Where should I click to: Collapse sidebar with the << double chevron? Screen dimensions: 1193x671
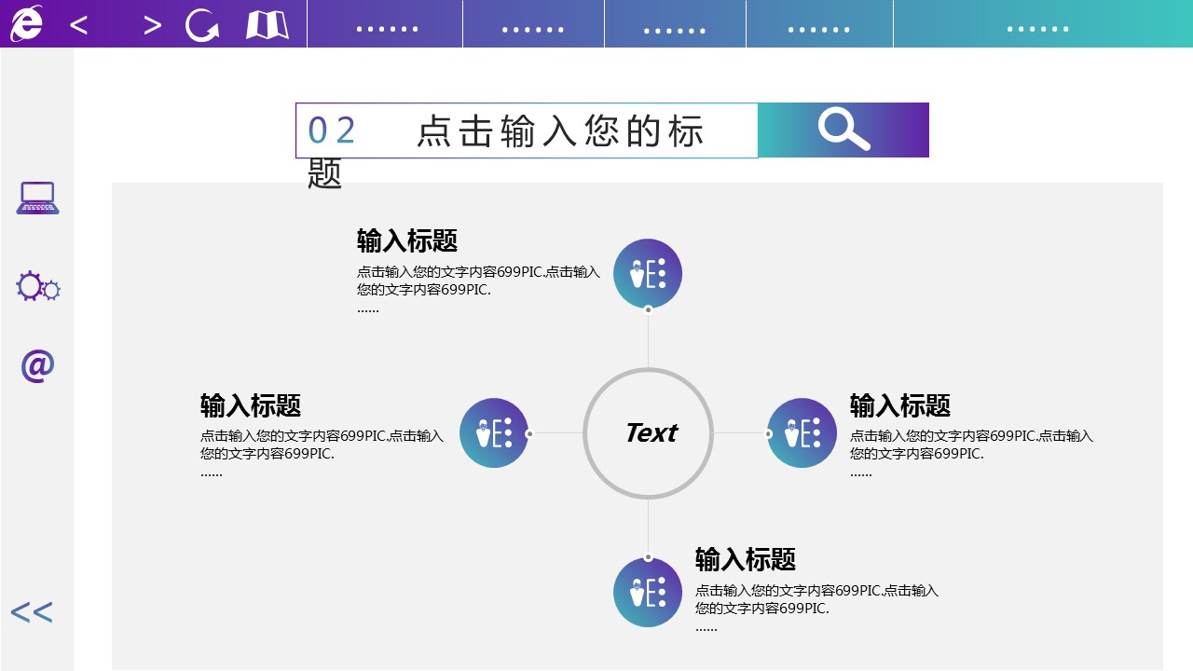click(x=32, y=612)
